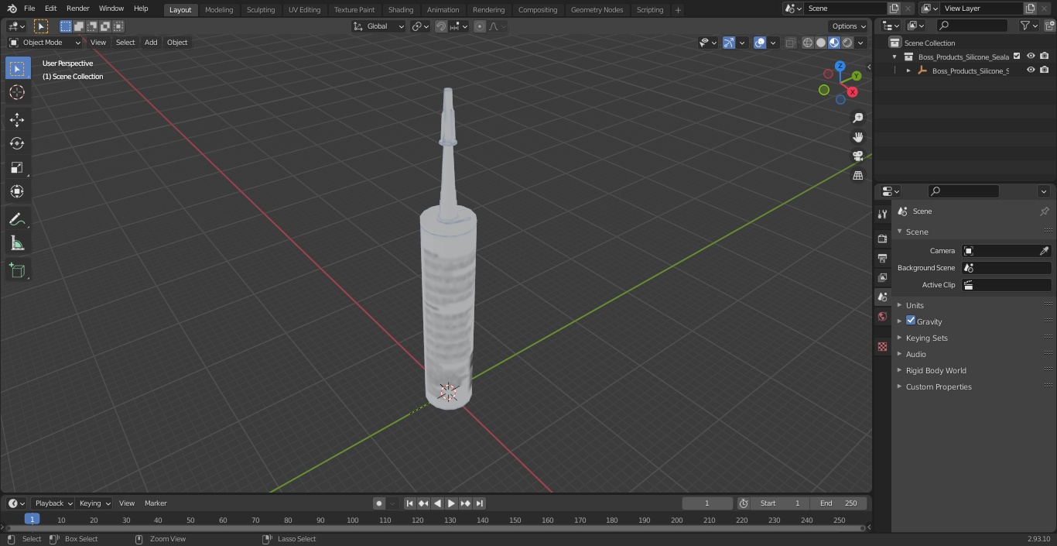Switch to the UV Editing workspace tab
The image size is (1057, 546).
(x=304, y=10)
